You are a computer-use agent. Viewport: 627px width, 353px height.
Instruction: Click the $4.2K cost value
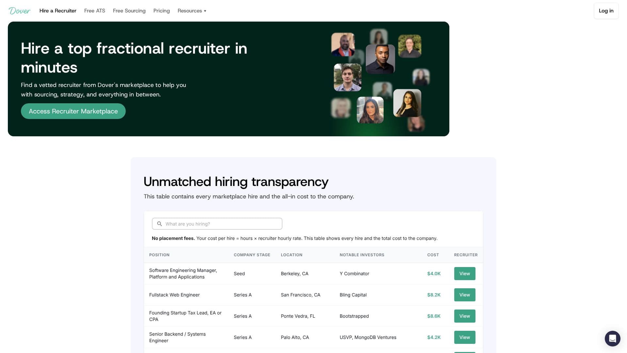coord(434,337)
